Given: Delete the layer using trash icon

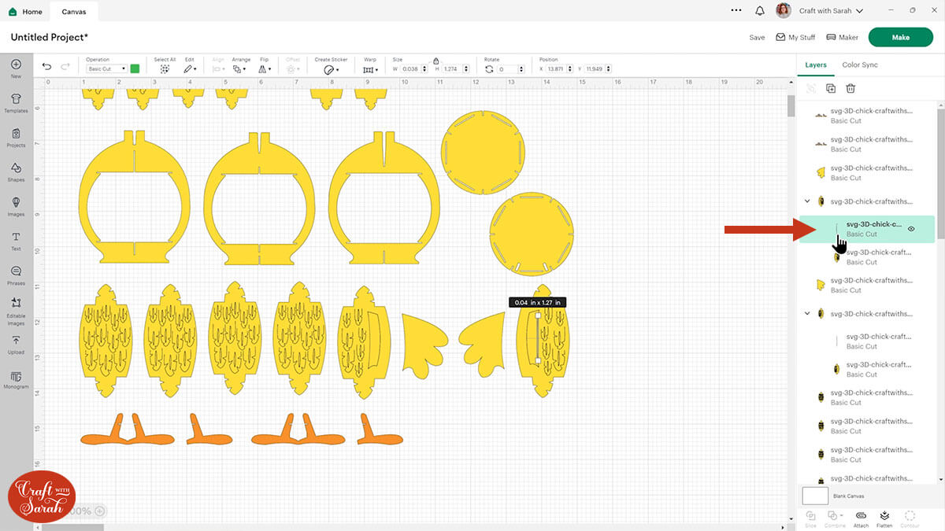Looking at the screenshot, I should (x=850, y=89).
